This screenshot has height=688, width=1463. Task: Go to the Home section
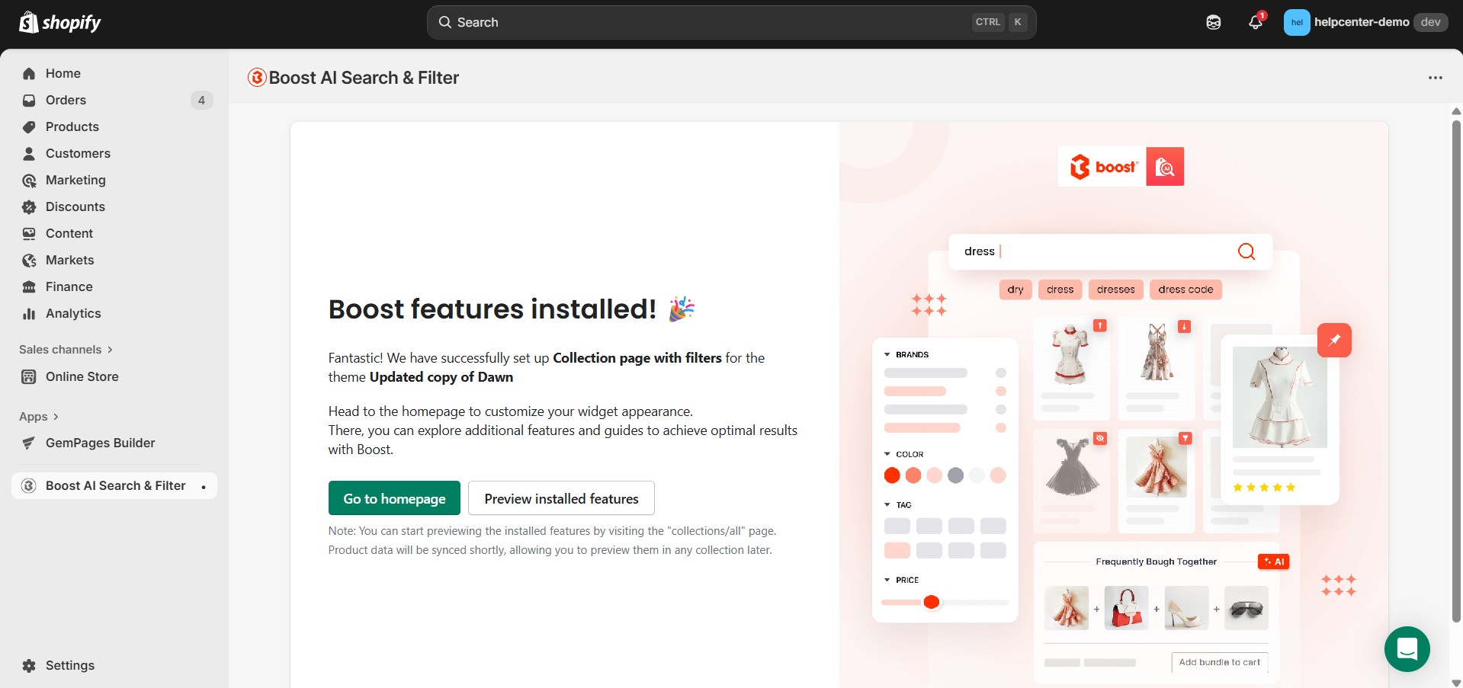(63, 73)
